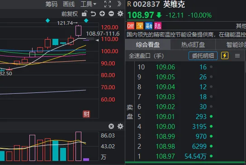Select sell level 8 price 109.04
This screenshot has width=246, height=165.
pyautogui.click(x=166, y=87)
